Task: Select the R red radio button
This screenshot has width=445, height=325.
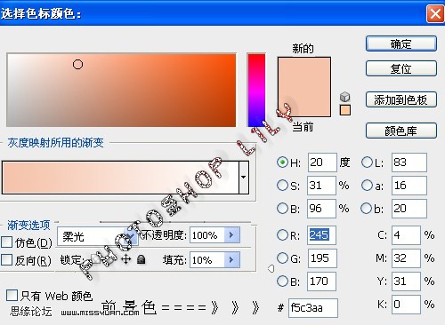Action: click(282, 235)
